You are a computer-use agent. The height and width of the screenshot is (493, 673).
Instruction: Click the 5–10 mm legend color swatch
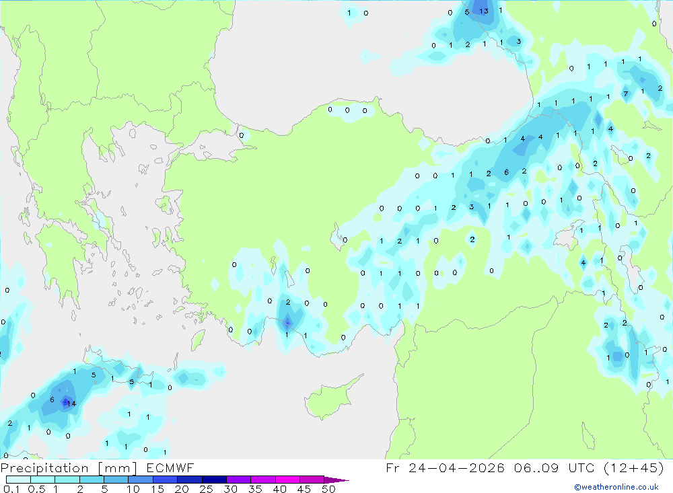pyautogui.click(x=116, y=480)
